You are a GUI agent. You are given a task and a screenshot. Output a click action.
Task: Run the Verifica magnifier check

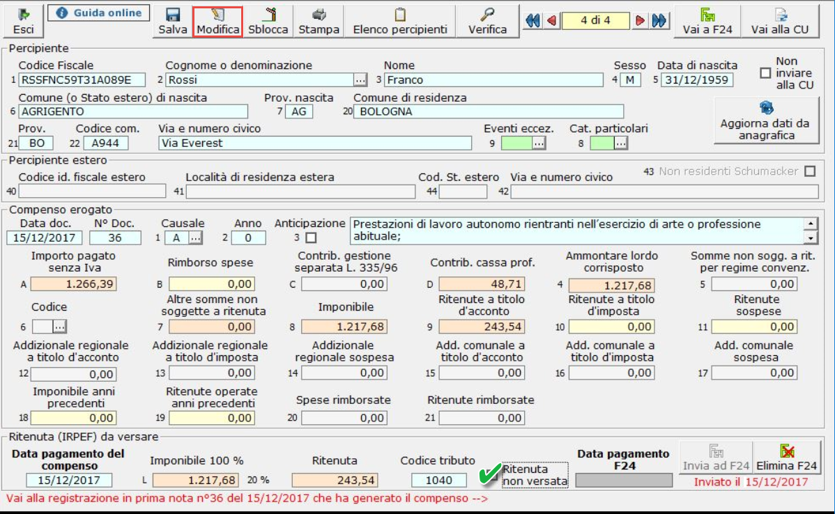487,15
